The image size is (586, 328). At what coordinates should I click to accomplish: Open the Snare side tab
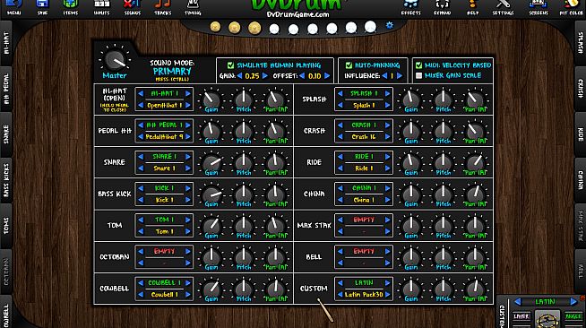point(6,134)
